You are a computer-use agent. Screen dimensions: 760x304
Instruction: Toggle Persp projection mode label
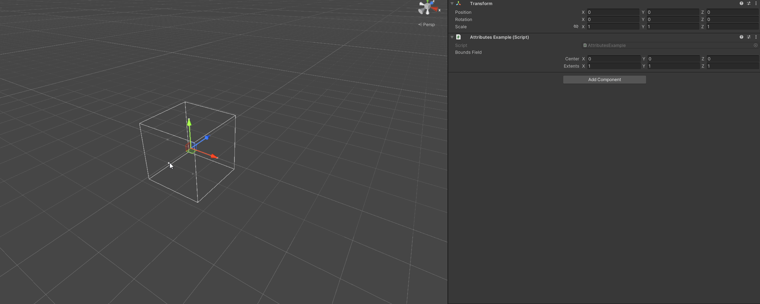[x=426, y=25]
